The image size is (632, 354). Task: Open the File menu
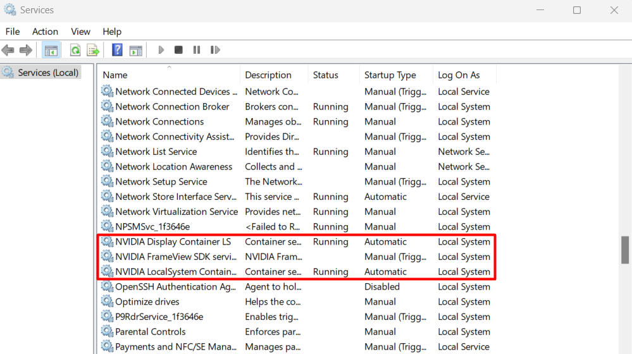pyautogui.click(x=13, y=32)
